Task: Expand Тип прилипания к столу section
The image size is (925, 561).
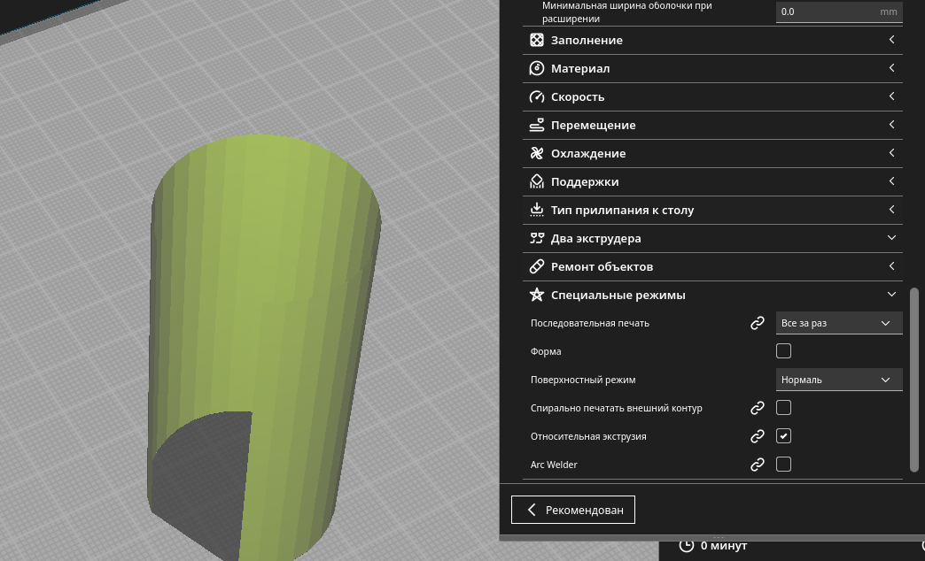Action: point(891,210)
